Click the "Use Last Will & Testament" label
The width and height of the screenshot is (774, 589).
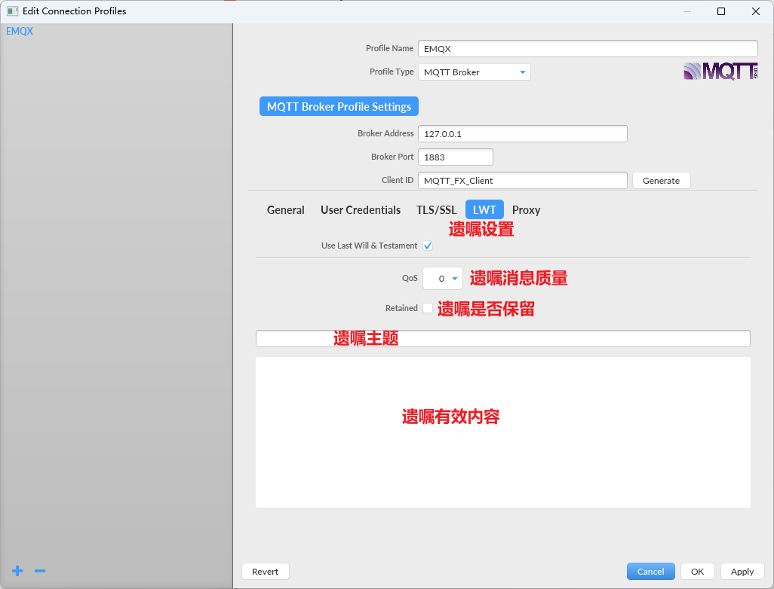click(x=369, y=246)
